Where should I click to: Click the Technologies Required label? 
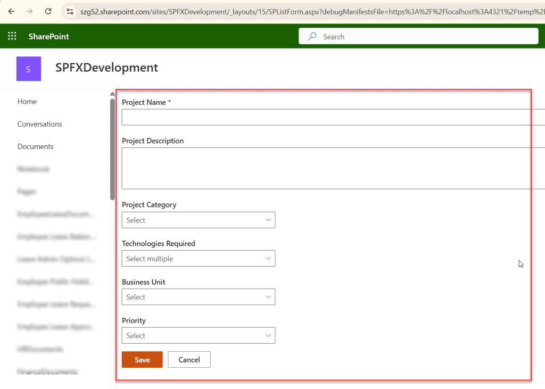159,244
